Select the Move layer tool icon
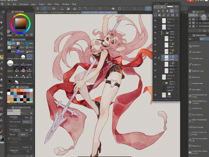This screenshot has height=157, width=209. click(x=1, y=51)
